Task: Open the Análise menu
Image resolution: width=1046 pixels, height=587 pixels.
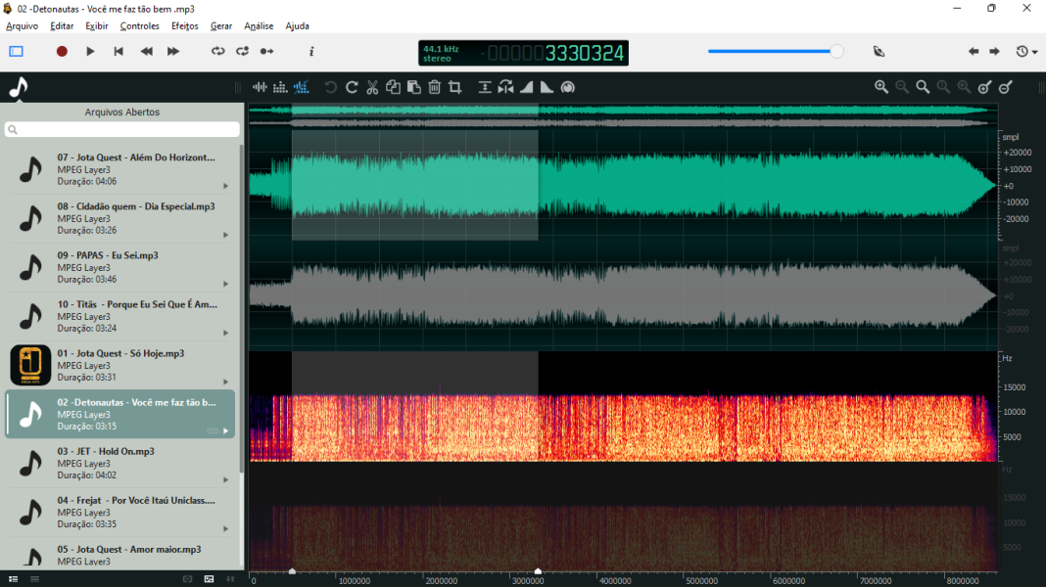Action: coord(259,25)
